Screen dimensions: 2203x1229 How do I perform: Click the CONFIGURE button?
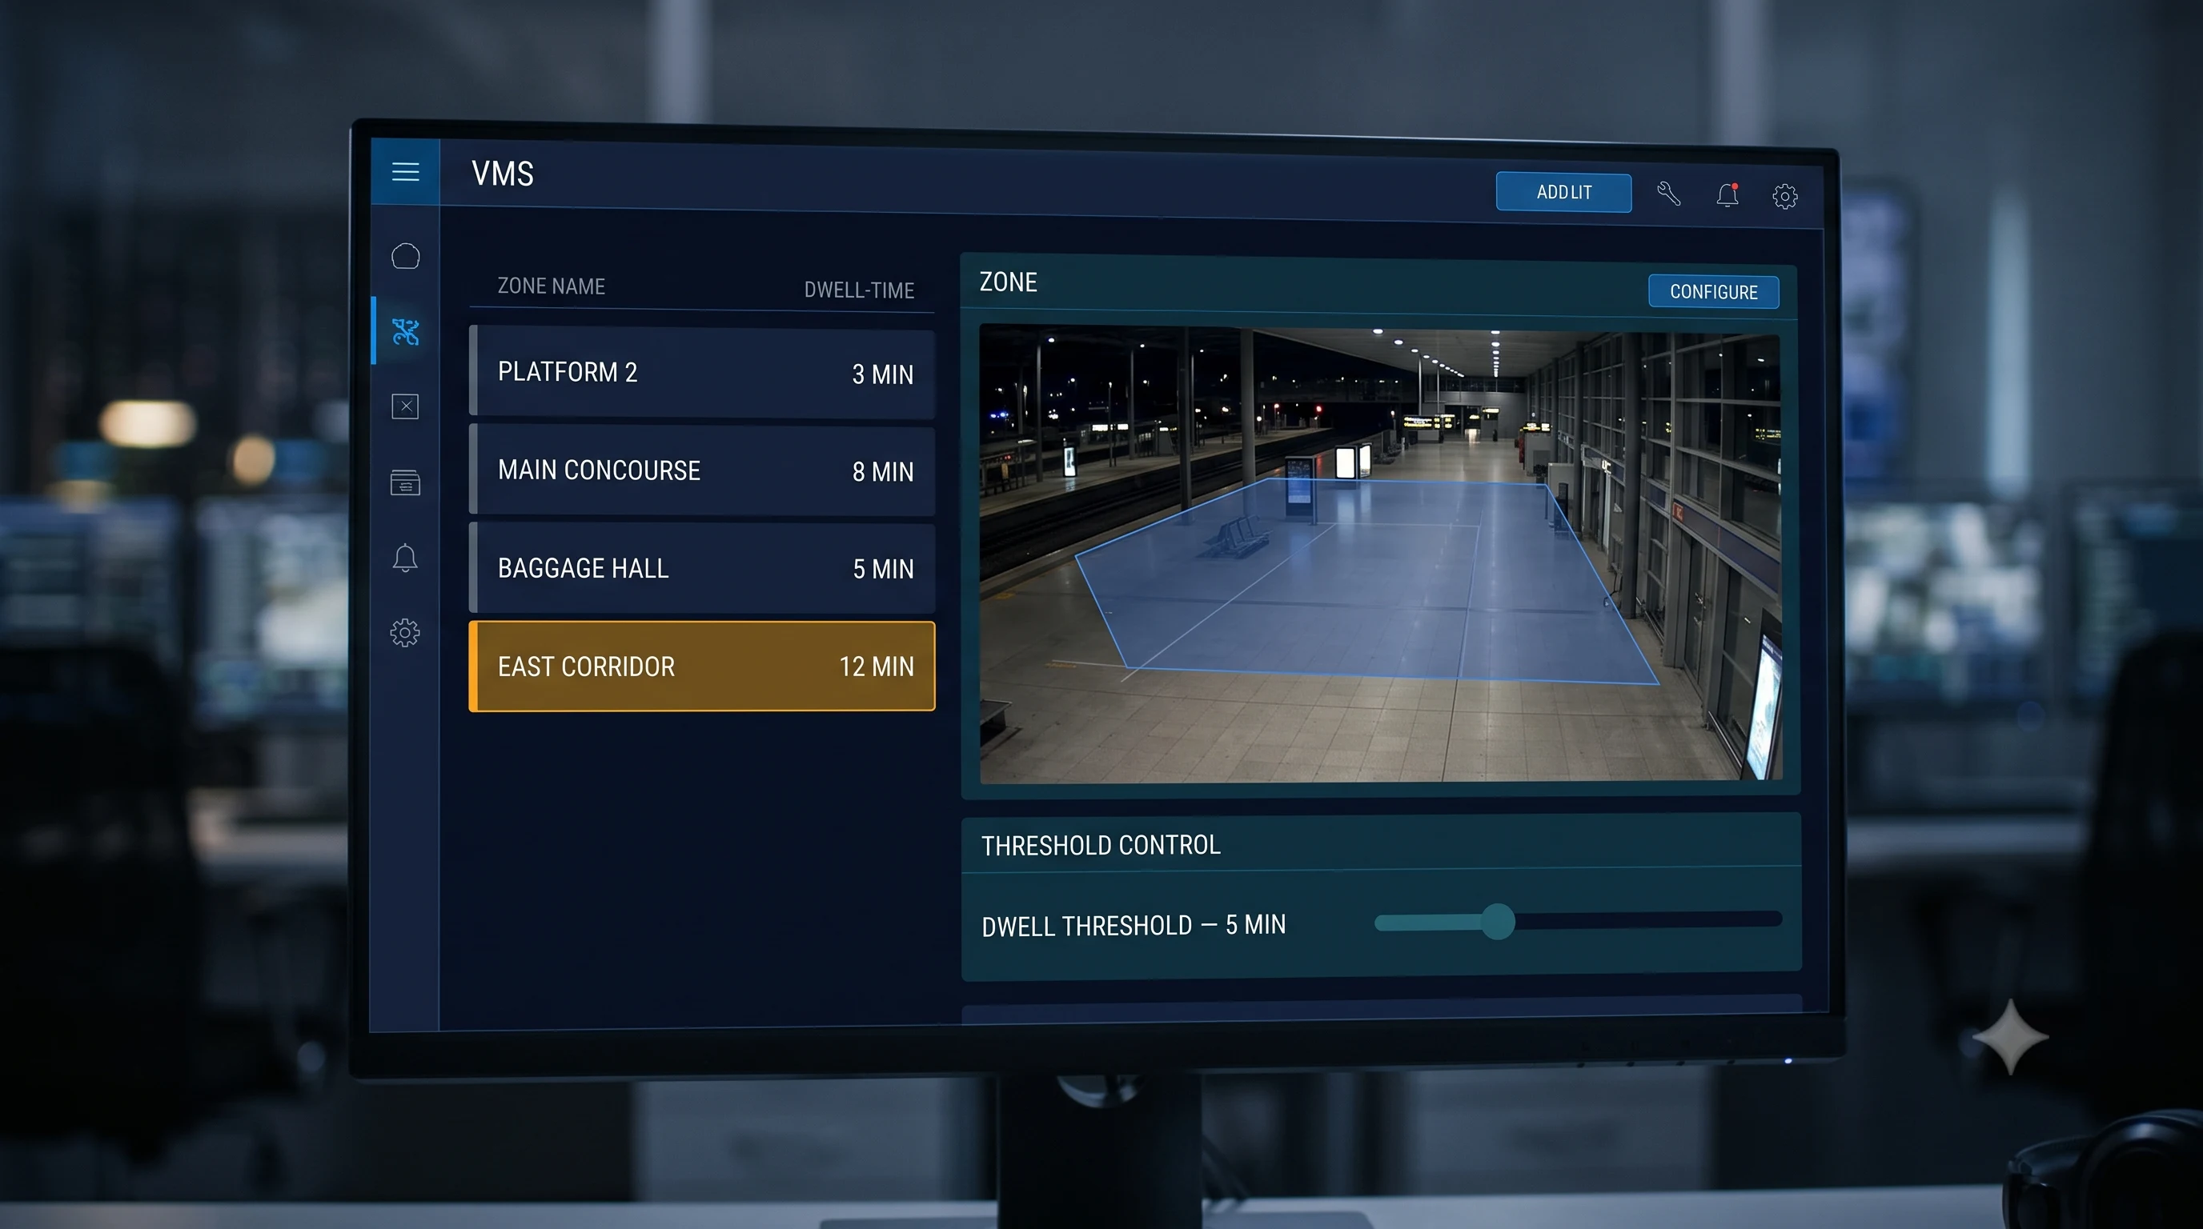point(1714,291)
